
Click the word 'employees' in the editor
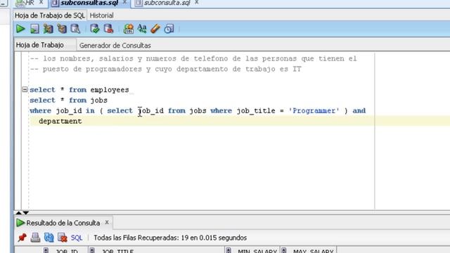(x=110, y=90)
